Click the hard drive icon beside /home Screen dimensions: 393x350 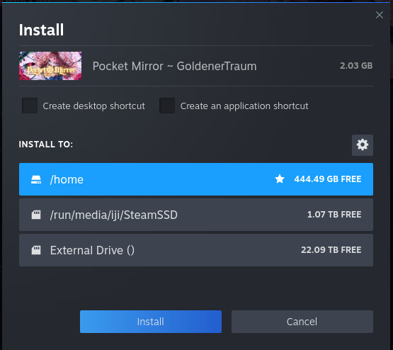point(36,179)
